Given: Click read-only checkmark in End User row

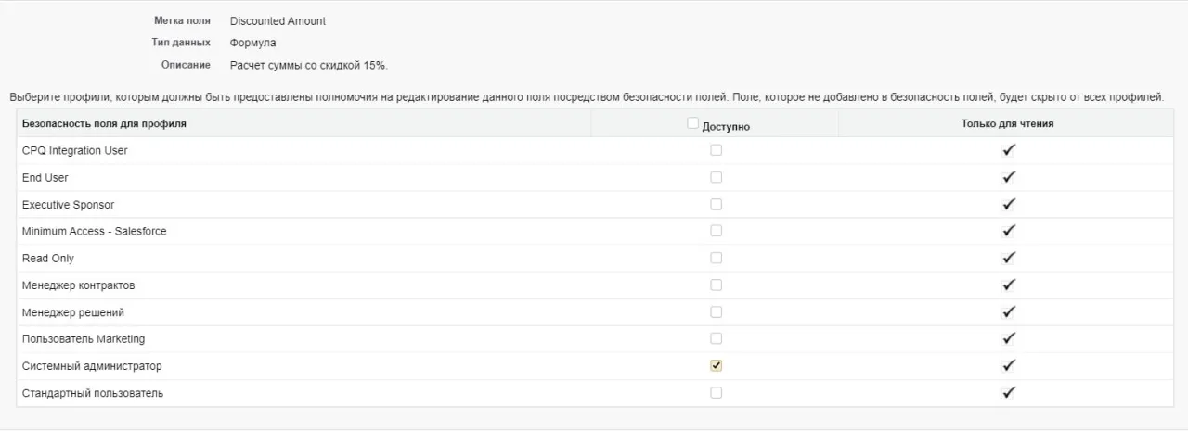Looking at the screenshot, I should (x=1008, y=177).
